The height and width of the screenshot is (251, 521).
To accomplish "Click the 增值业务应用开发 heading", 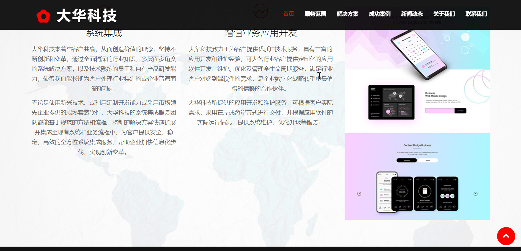I will (260, 33).
